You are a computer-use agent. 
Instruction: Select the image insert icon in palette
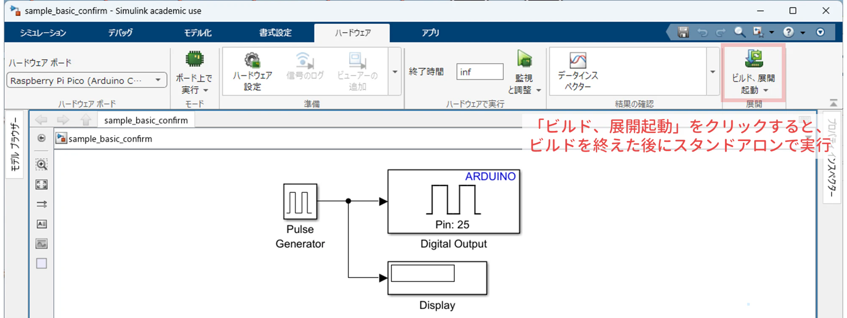pos(42,244)
